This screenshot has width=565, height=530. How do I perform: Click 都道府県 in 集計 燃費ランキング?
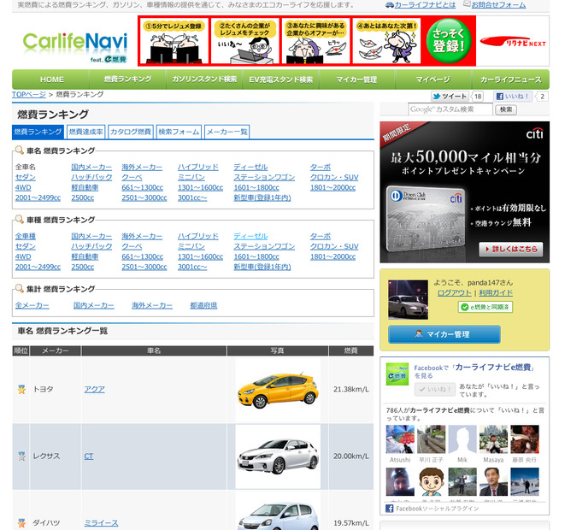(x=203, y=305)
